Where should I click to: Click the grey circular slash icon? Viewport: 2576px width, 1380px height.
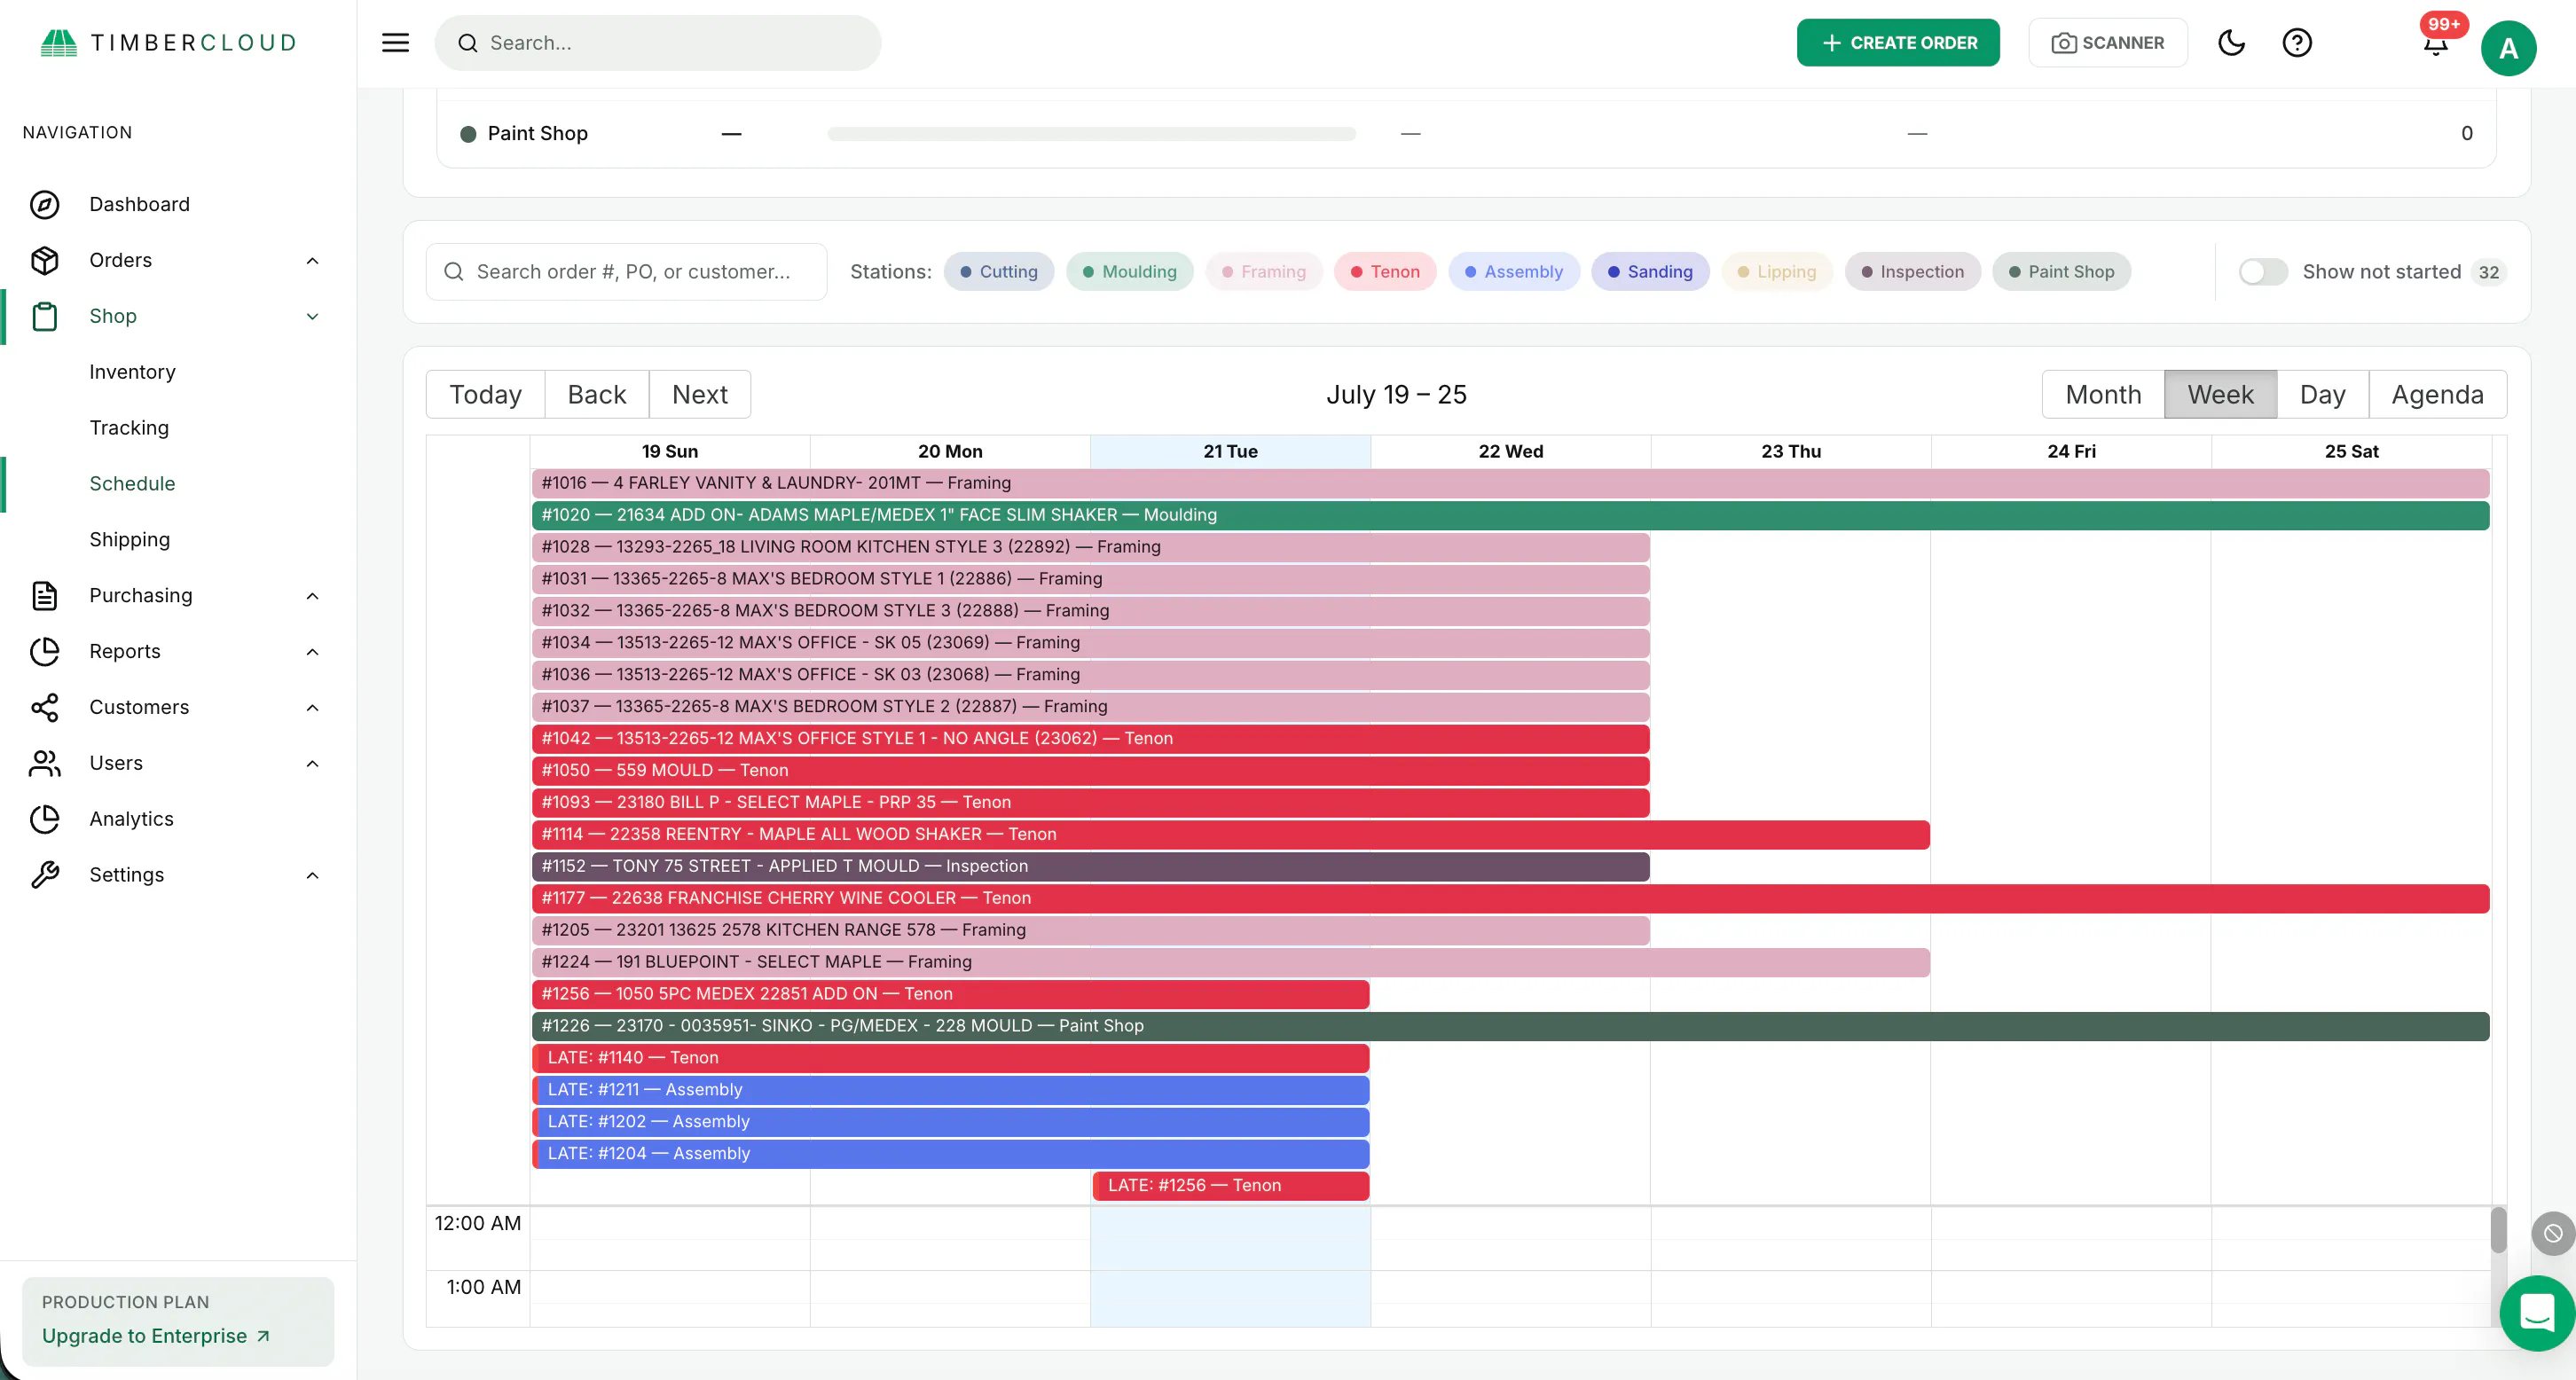(2553, 1233)
